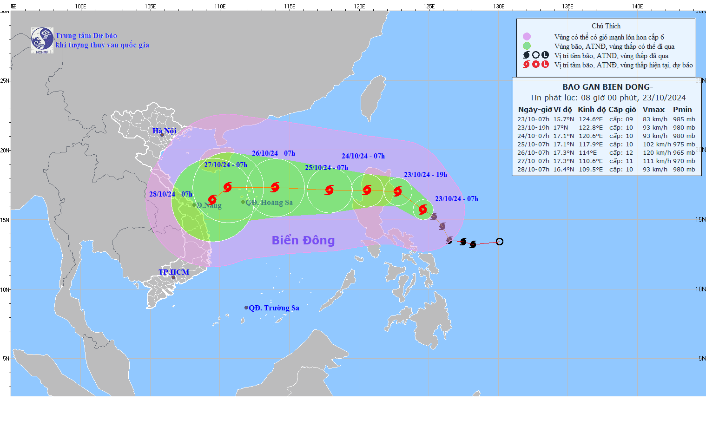Click the red storm icon in the legend

526,64
